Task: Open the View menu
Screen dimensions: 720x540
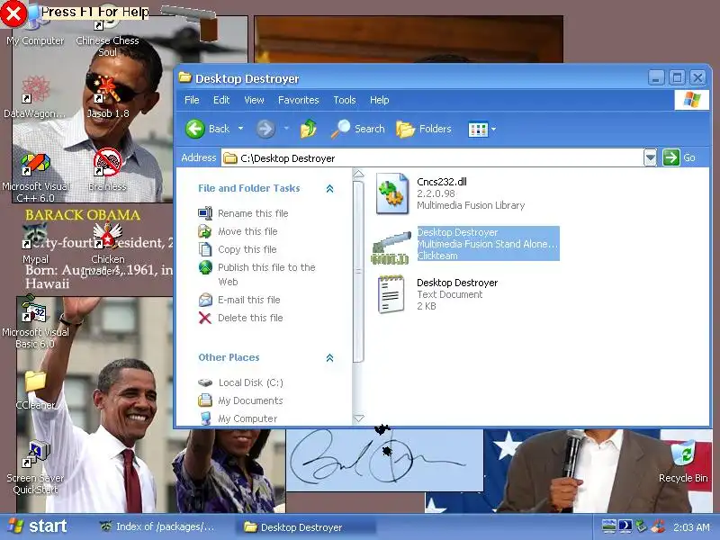Action: tap(254, 100)
